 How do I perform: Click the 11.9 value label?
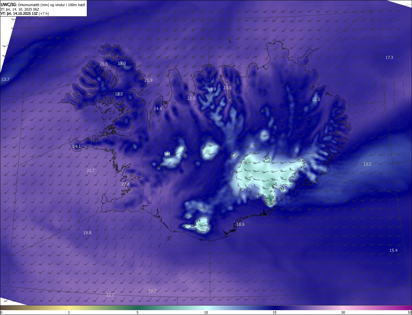[x=212, y=89]
